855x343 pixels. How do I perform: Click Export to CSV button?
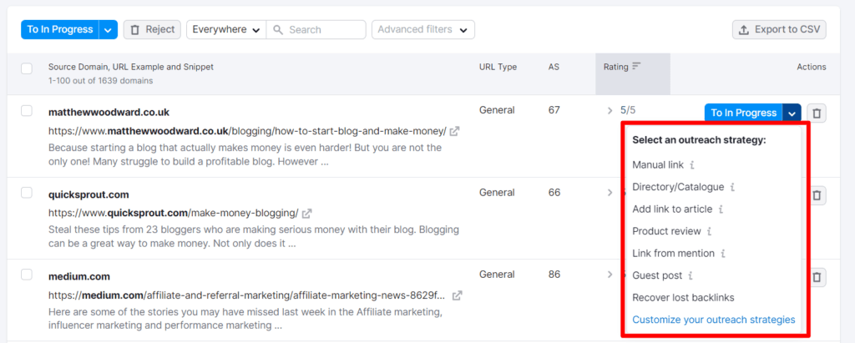click(779, 29)
